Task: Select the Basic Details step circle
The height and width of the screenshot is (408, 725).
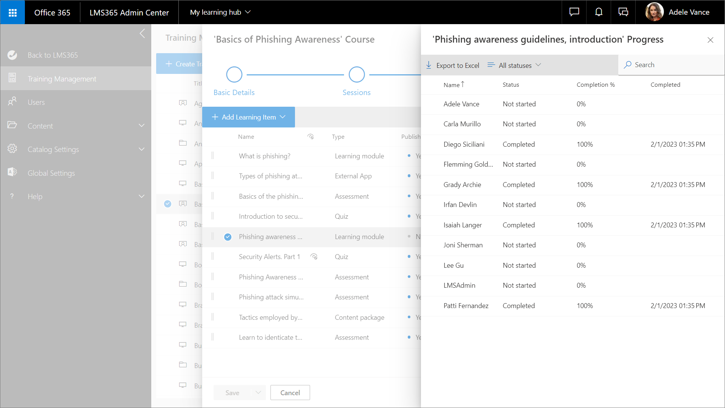Action: pos(234,75)
